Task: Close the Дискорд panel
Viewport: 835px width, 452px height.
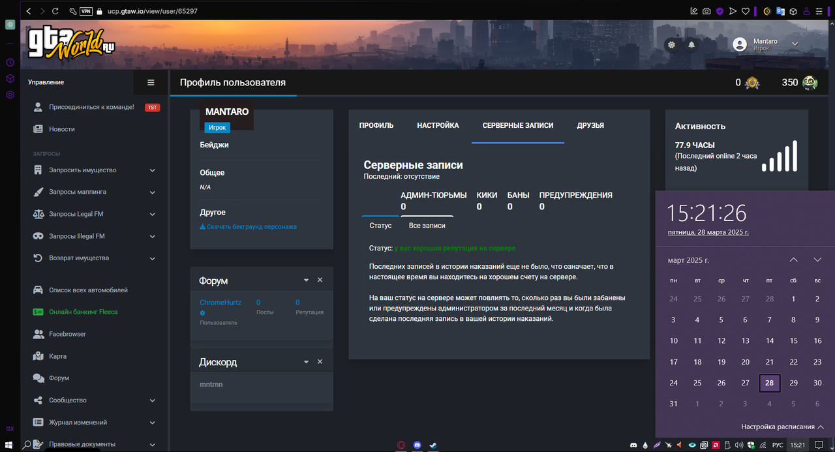Action: click(x=320, y=361)
